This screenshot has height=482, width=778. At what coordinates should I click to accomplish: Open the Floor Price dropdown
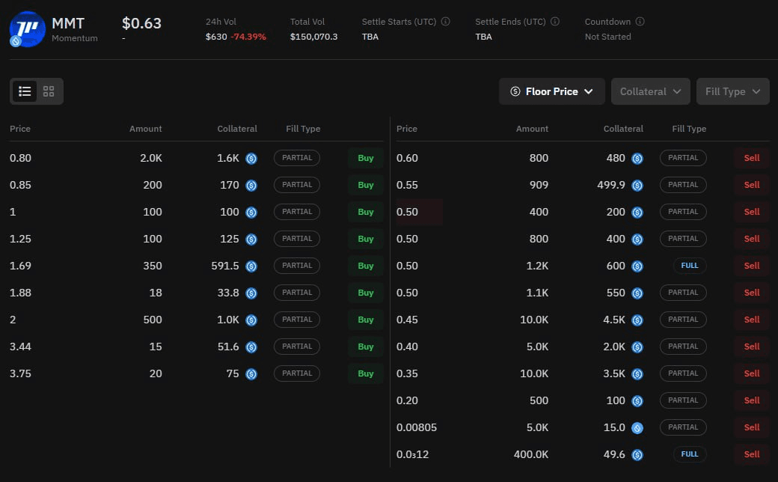pyautogui.click(x=551, y=91)
